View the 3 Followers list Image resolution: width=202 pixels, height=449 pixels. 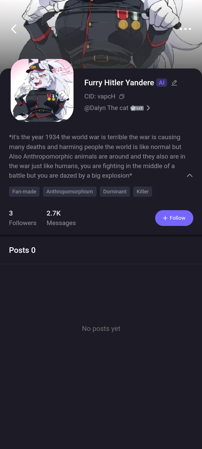click(x=22, y=218)
